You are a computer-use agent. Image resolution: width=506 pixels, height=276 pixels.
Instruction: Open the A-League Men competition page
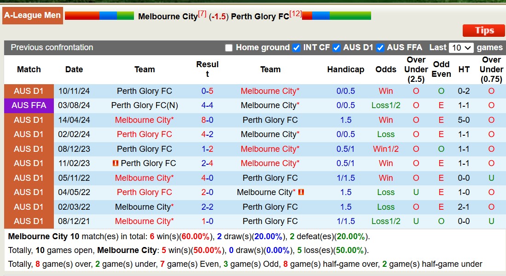[32, 15]
